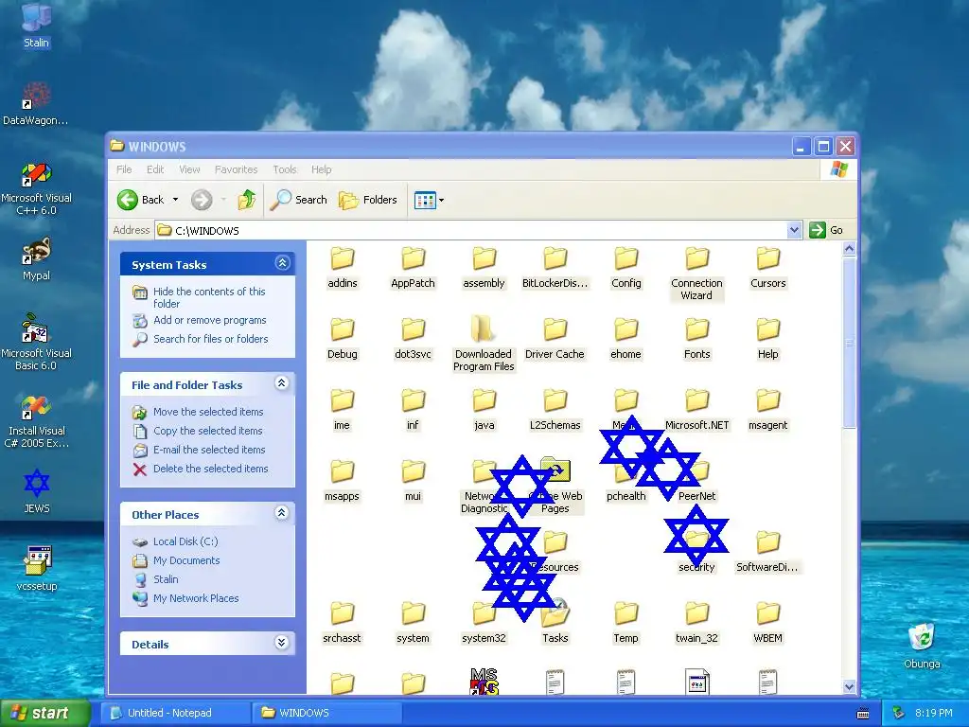Collapse the File and Folder Tasks panel
The width and height of the screenshot is (969, 727).
click(282, 384)
